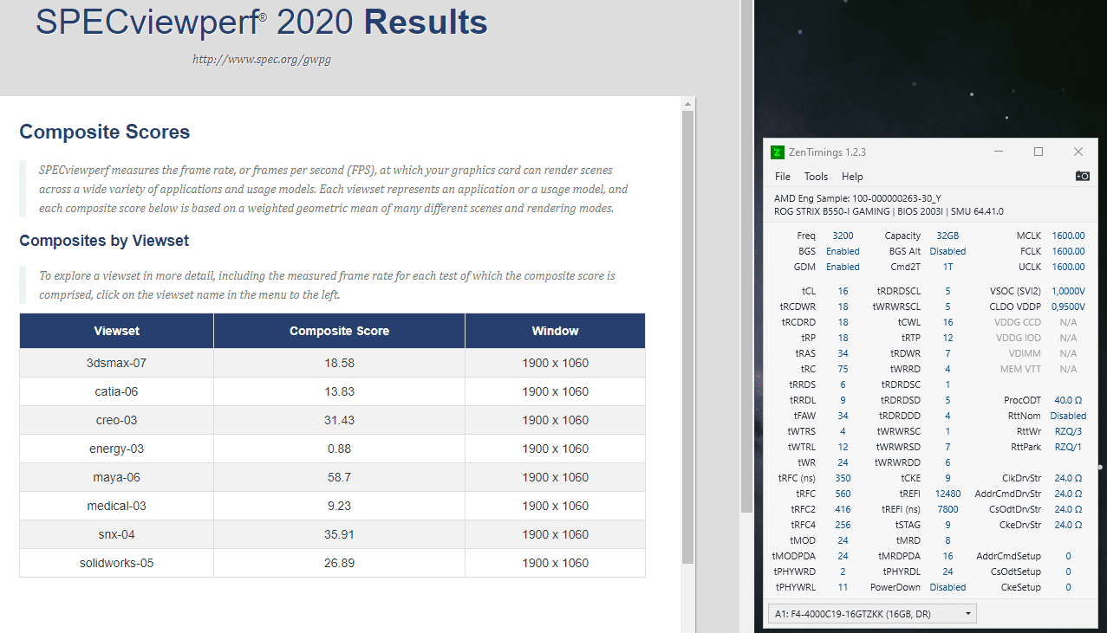Open the File menu in ZenTimings

click(x=783, y=176)
